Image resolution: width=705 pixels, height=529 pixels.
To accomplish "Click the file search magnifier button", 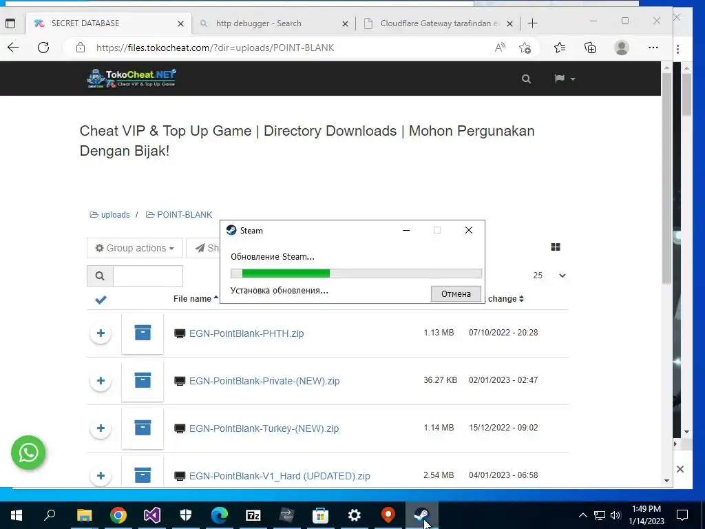I will [x=100, y=276].
